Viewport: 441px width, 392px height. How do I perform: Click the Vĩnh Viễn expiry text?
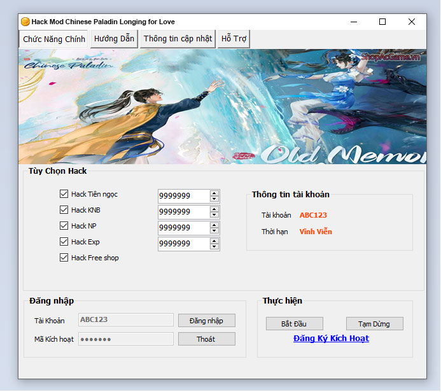click(316, 232)
